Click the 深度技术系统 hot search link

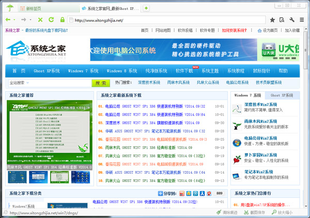tap(149, 82)
